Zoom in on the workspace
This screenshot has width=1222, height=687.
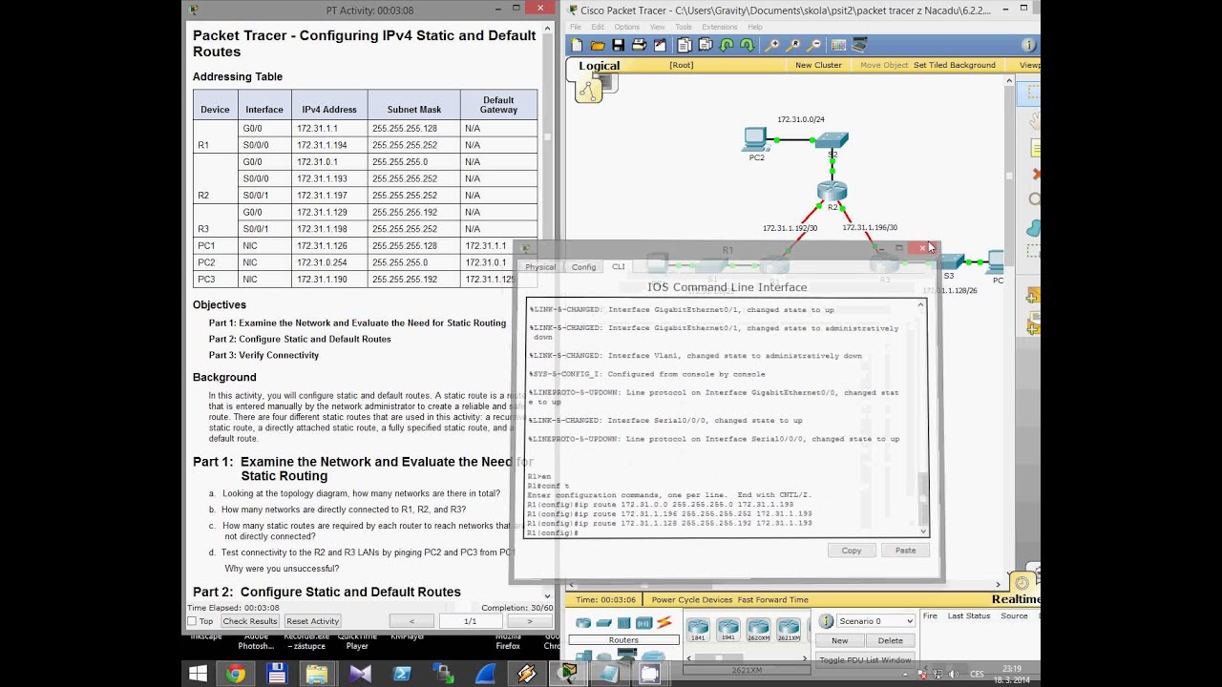click(772, 45)
